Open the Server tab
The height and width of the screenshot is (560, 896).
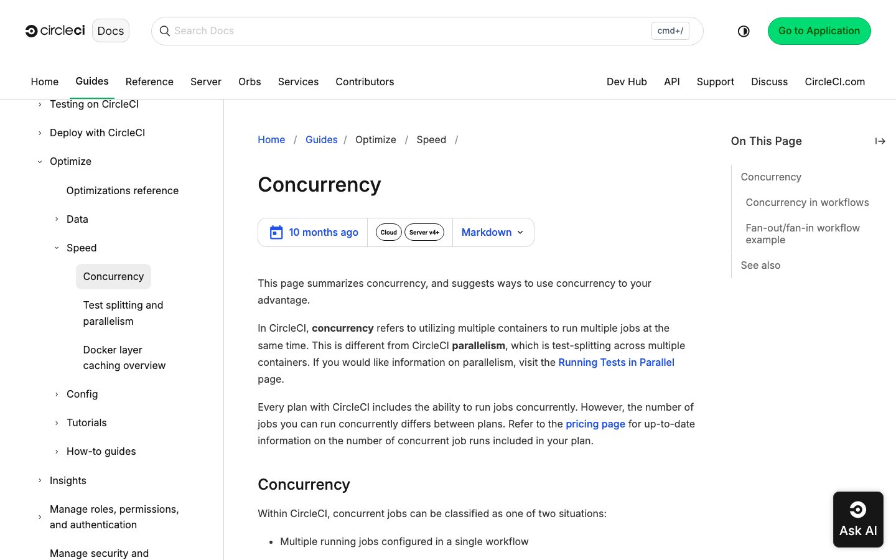click(206, 82)
